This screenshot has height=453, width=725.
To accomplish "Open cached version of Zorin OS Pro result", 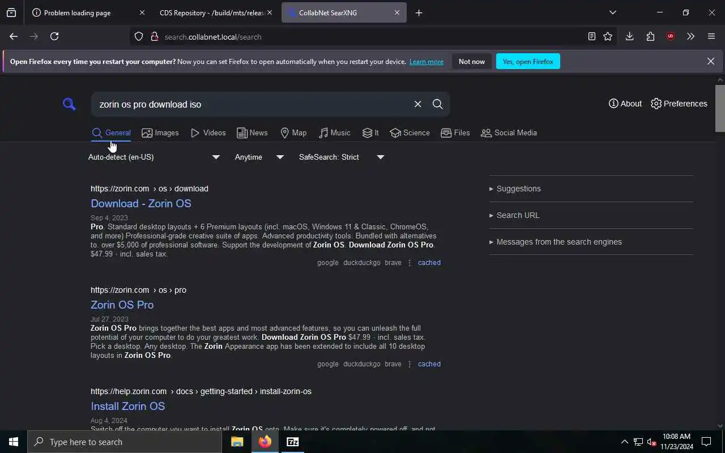I will (x=429, y=364).
